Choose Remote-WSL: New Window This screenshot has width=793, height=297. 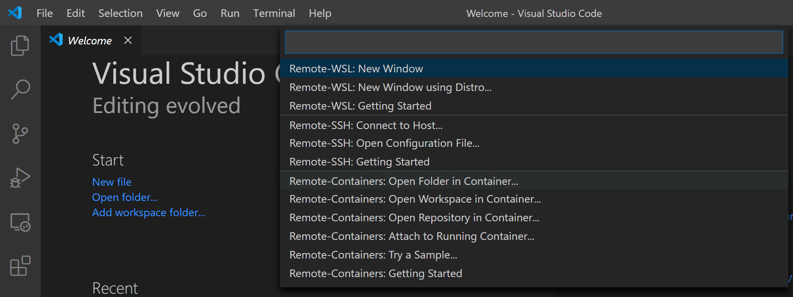[x=534, y=69]
